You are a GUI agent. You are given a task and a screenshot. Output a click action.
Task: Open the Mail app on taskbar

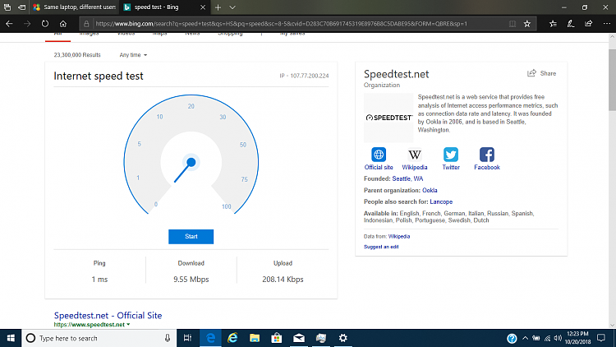(x=299, y=338)
